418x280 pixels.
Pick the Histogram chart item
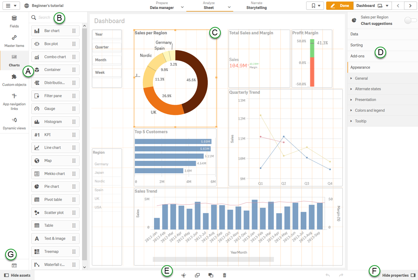[x=55, y=122]
